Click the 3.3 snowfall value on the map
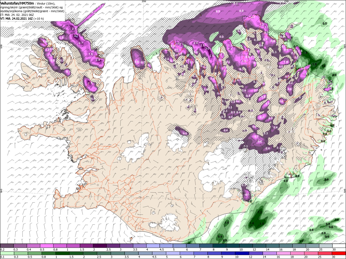346x259 pixels. click(207, 49)
